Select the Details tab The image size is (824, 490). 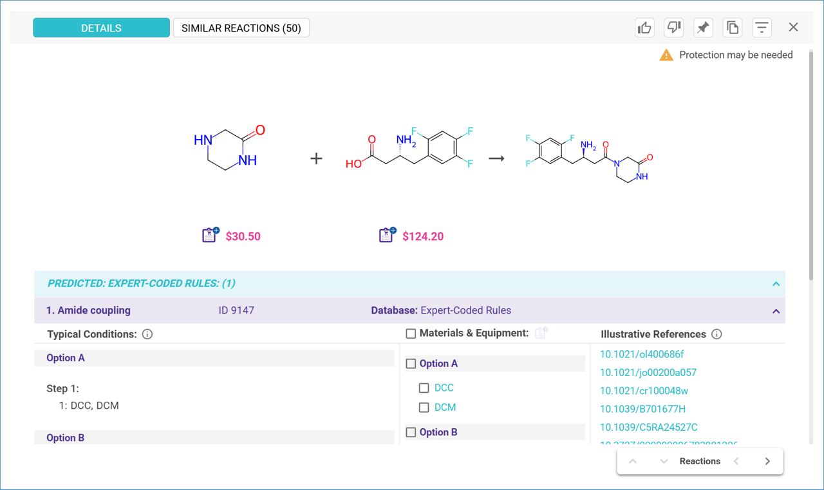coord(101,28)
